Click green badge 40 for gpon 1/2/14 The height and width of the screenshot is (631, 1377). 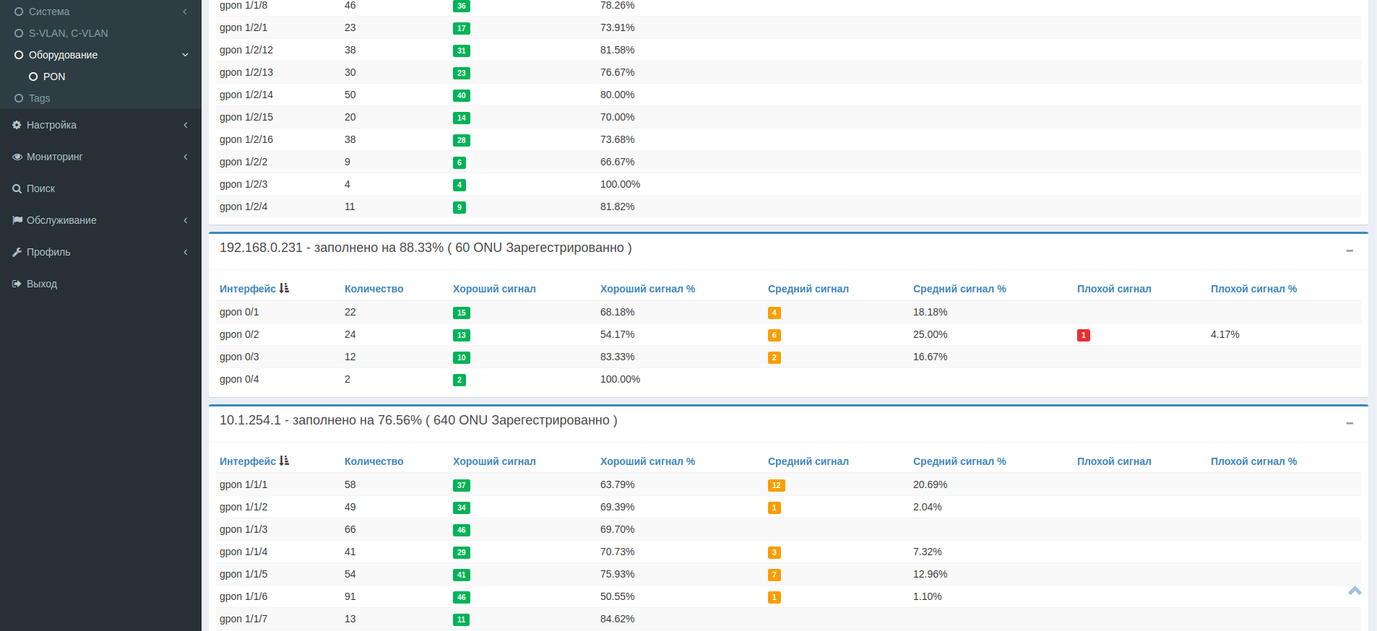461,95
